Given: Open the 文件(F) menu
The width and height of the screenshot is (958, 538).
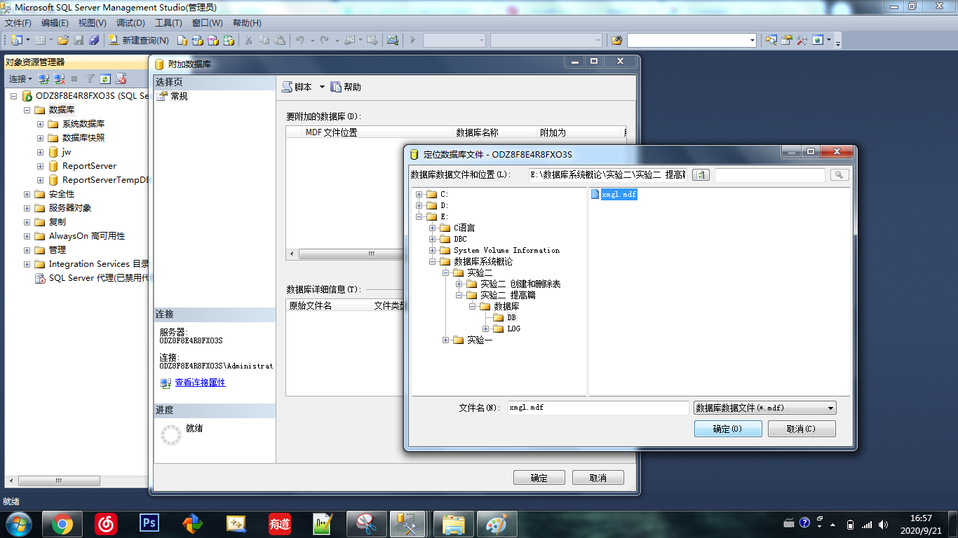Looking at the screenshot, I should 18,23.
